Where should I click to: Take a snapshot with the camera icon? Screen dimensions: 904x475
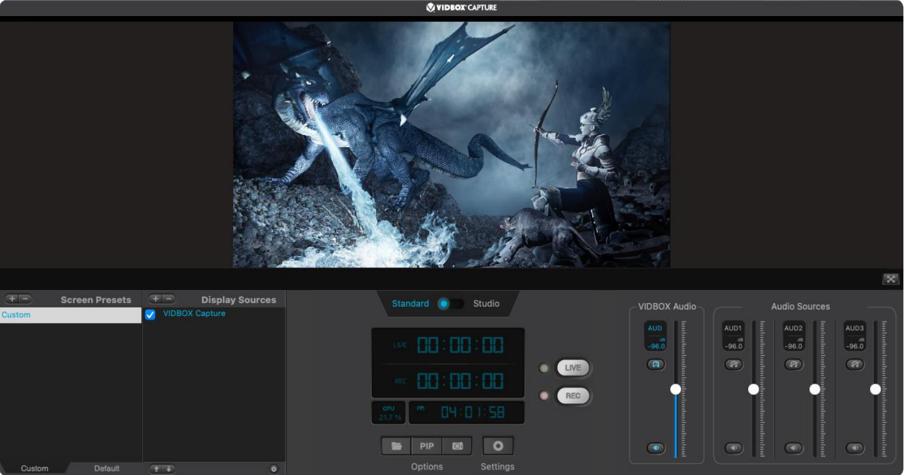tap(458, 446)
